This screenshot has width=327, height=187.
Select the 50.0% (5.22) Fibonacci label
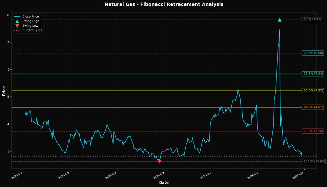[313, 91]
